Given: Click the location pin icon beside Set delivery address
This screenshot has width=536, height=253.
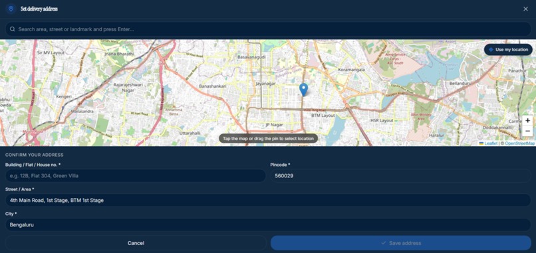Looking at the screenshot, I should tap(11, 9).
